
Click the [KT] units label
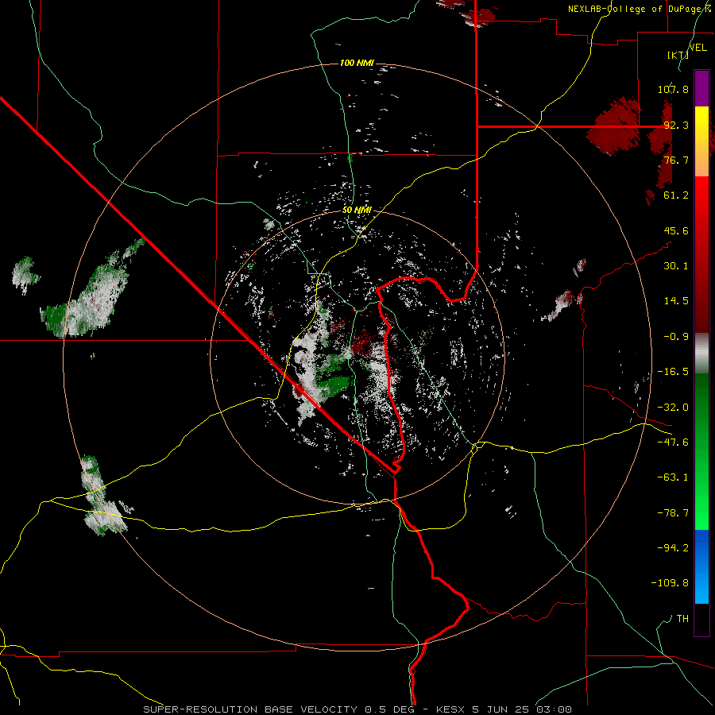678,55
